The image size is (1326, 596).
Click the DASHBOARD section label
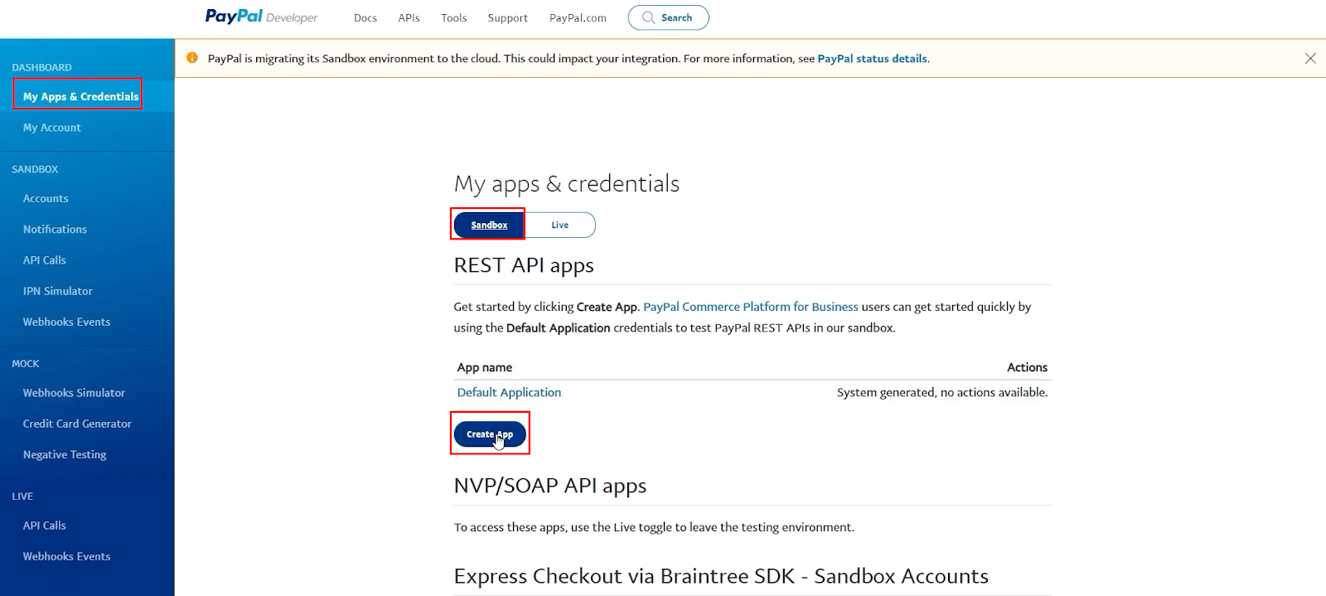41,67
